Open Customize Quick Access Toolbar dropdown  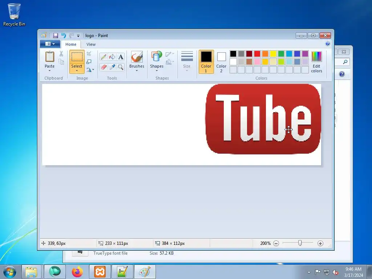tap(78, 36)
